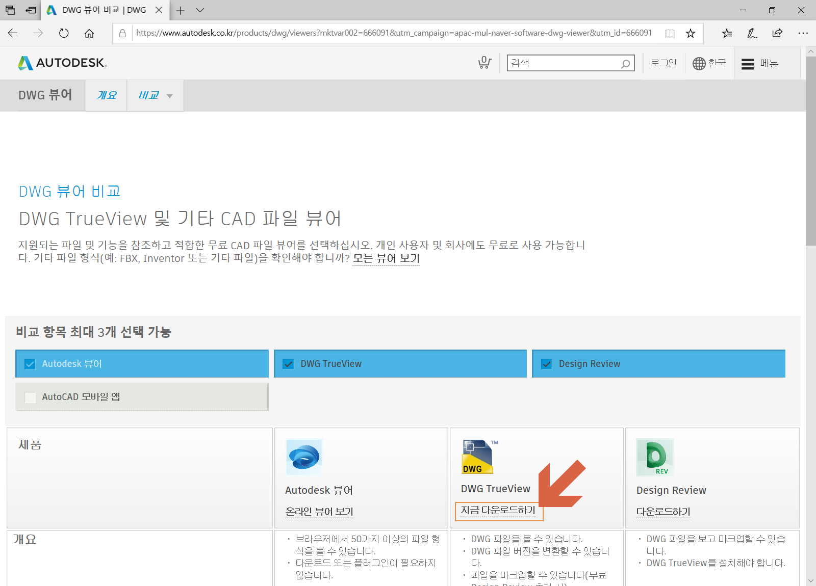816x586 pixels.
Task: Open 모든 뷰어 보기 link
Action: coord(386,258)
